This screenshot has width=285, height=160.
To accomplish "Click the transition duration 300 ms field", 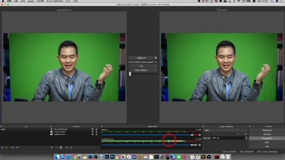I will tap(228, 138).
